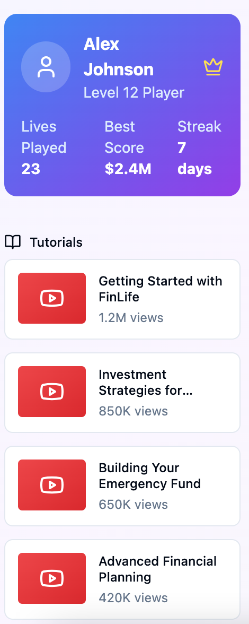Click the 850K views text
This screenshot has height=624, width=249.
(134, 411)
